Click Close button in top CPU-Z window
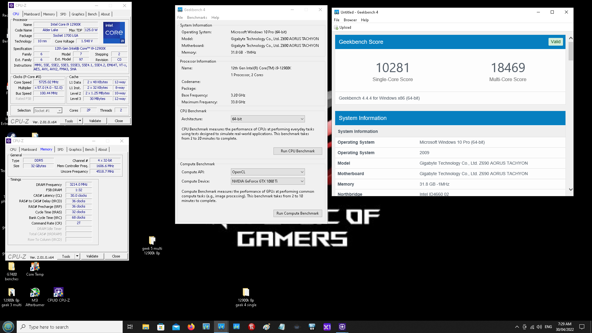 (x=119, y=121)
